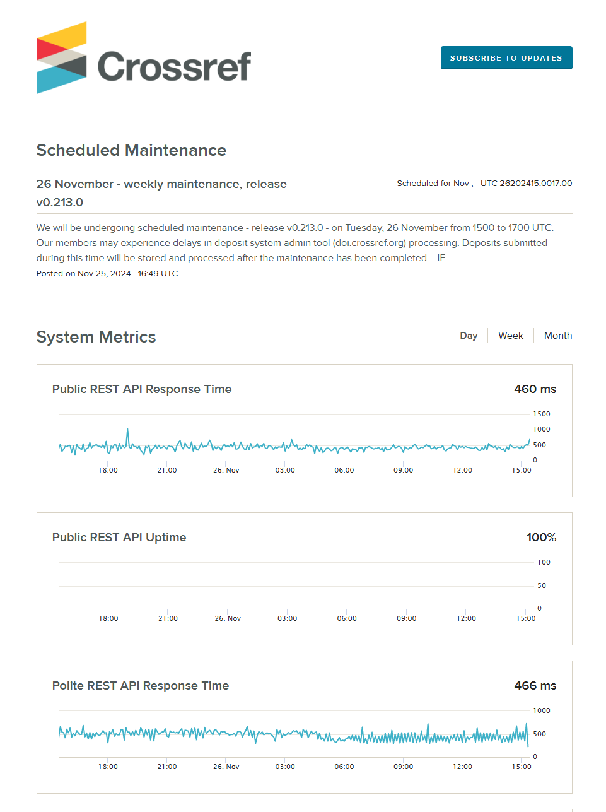Click the Public REST API Response Time title
The height and width of the screenshot is (812, 606).
tap(142, 389)
